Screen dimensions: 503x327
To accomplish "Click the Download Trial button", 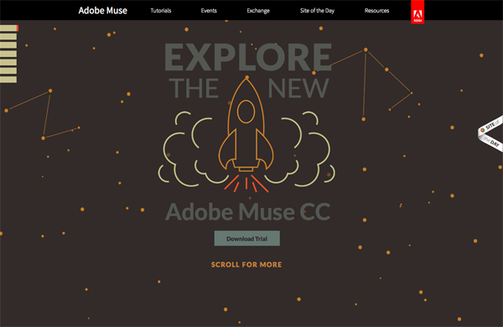I will [247, 238].
